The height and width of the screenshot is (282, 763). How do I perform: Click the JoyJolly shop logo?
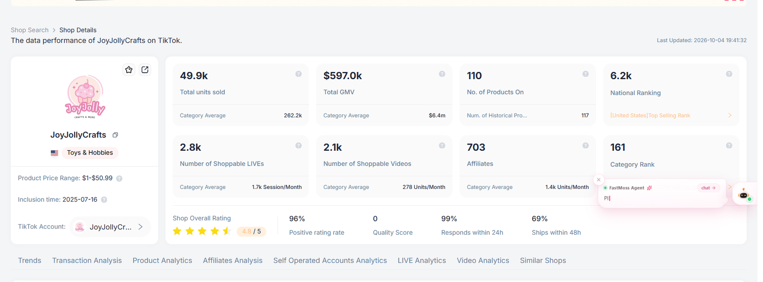pos(85,96)
